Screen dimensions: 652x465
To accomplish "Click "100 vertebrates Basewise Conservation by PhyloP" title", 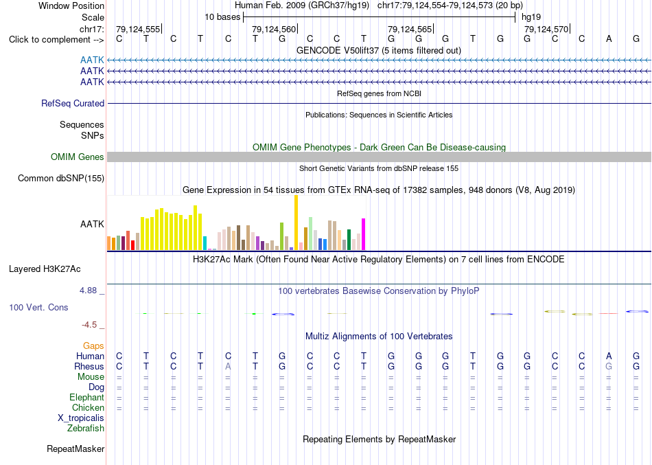I will point(379,291).
